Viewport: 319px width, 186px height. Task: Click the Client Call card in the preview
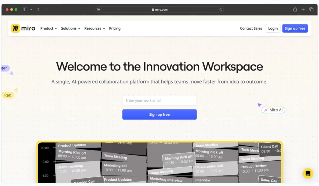pos(270,149)
